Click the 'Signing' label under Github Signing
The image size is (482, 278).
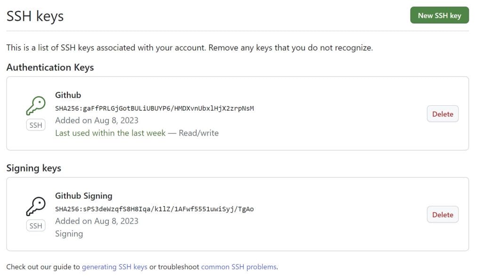point(69,233)
